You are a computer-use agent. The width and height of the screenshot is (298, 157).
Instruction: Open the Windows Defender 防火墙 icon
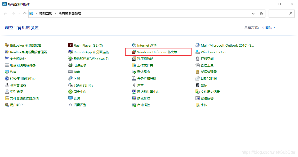pyautogui.click(x=134, y=52)
